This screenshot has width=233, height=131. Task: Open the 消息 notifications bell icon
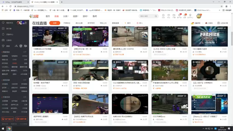coord(185,16)
